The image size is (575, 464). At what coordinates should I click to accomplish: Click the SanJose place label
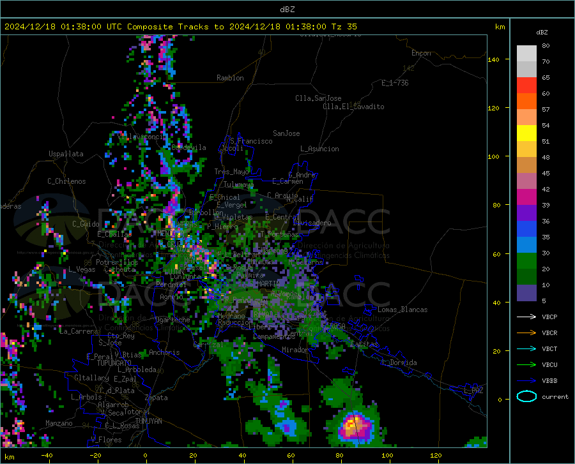[286, 133]
